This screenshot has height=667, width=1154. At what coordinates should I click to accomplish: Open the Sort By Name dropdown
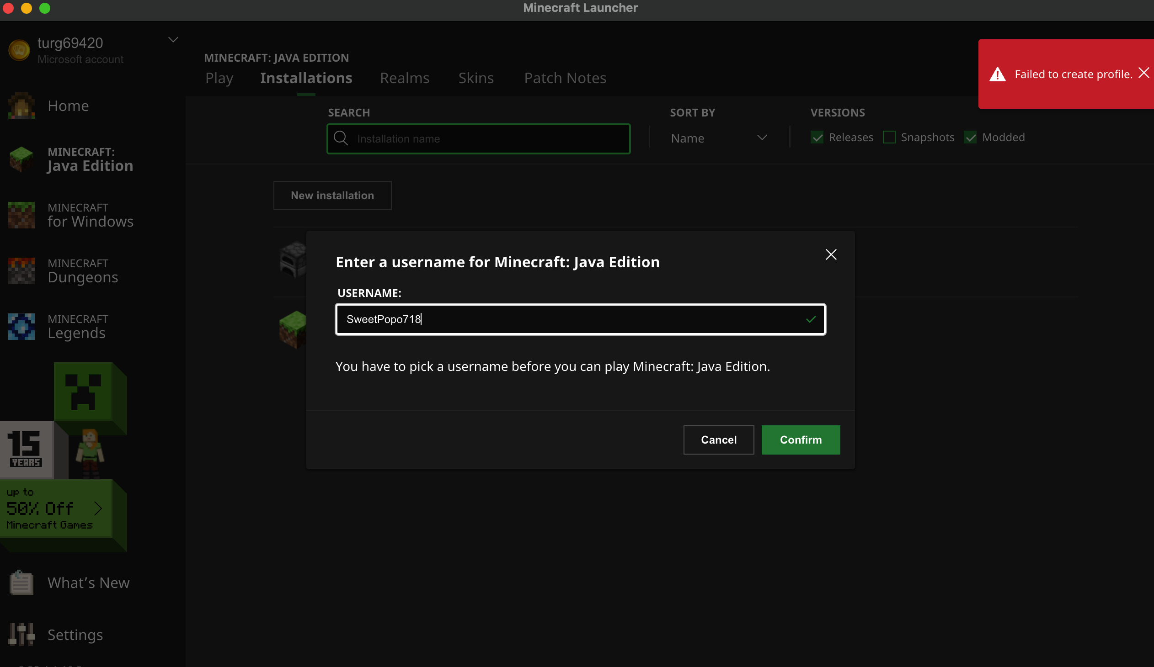click(719, 138)
